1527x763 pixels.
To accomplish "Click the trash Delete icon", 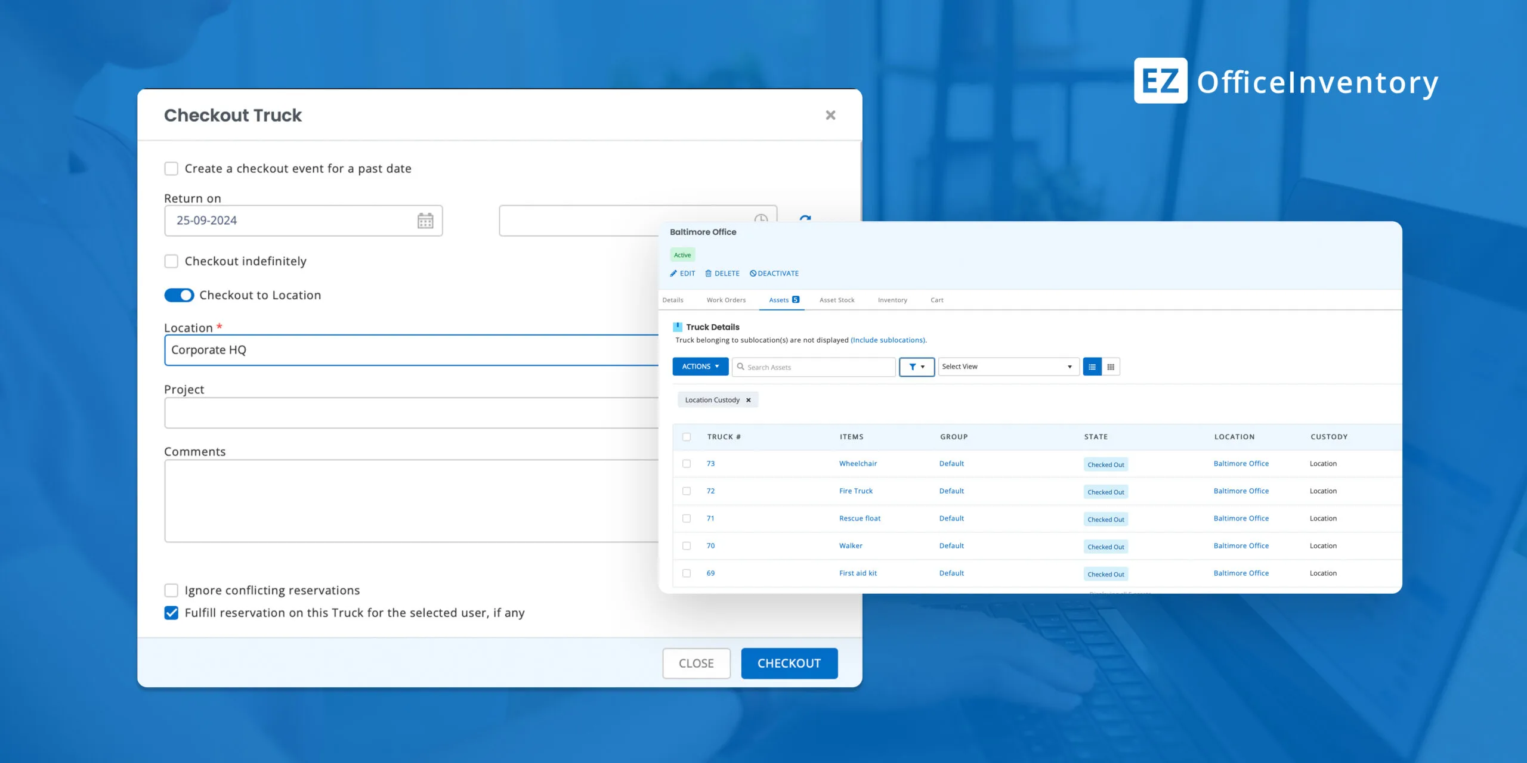I will (709, 274).
